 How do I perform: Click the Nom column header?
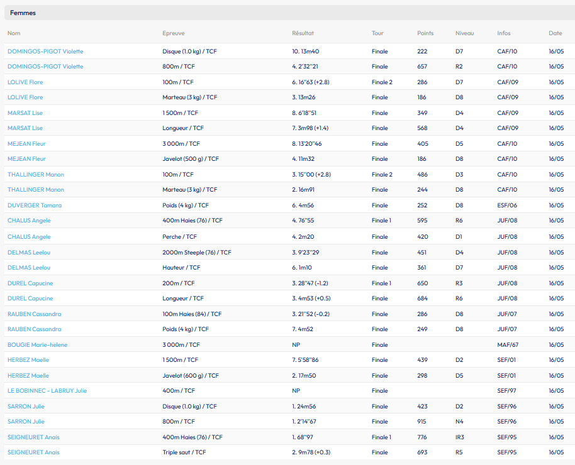(14, 33)
